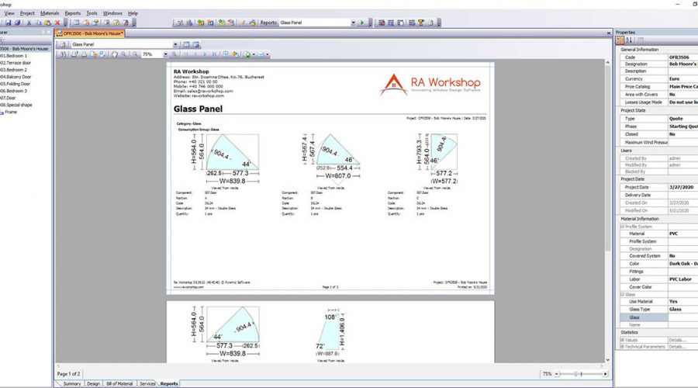Collapse the Profile System property group

click(x=622, y=227)
